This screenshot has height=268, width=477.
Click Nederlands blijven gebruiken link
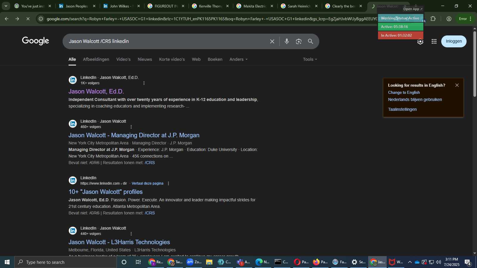pyautogui.click(x=415, y=100)
